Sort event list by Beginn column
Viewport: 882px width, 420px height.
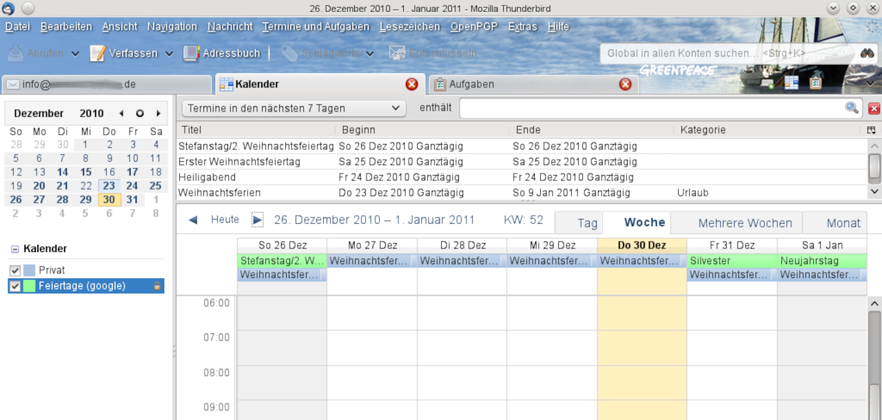click(x=422, y=129)
